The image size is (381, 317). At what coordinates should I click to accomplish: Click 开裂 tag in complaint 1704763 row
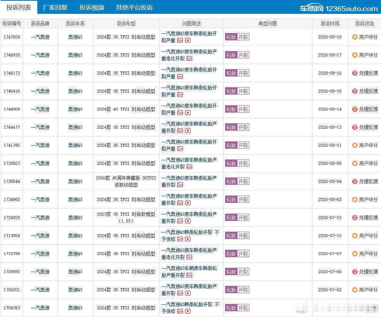pos(243,308)
